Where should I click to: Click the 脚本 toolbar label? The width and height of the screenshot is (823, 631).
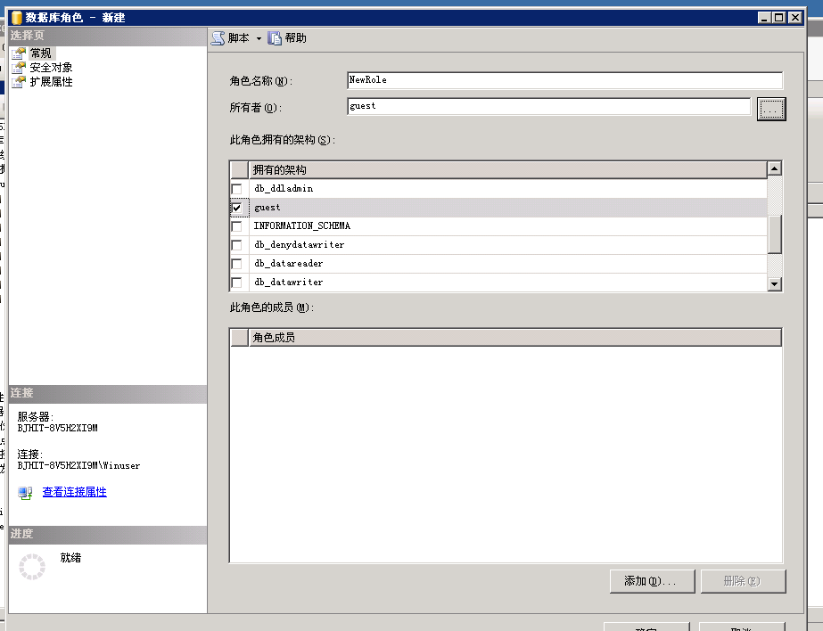(x=238, y=38)
